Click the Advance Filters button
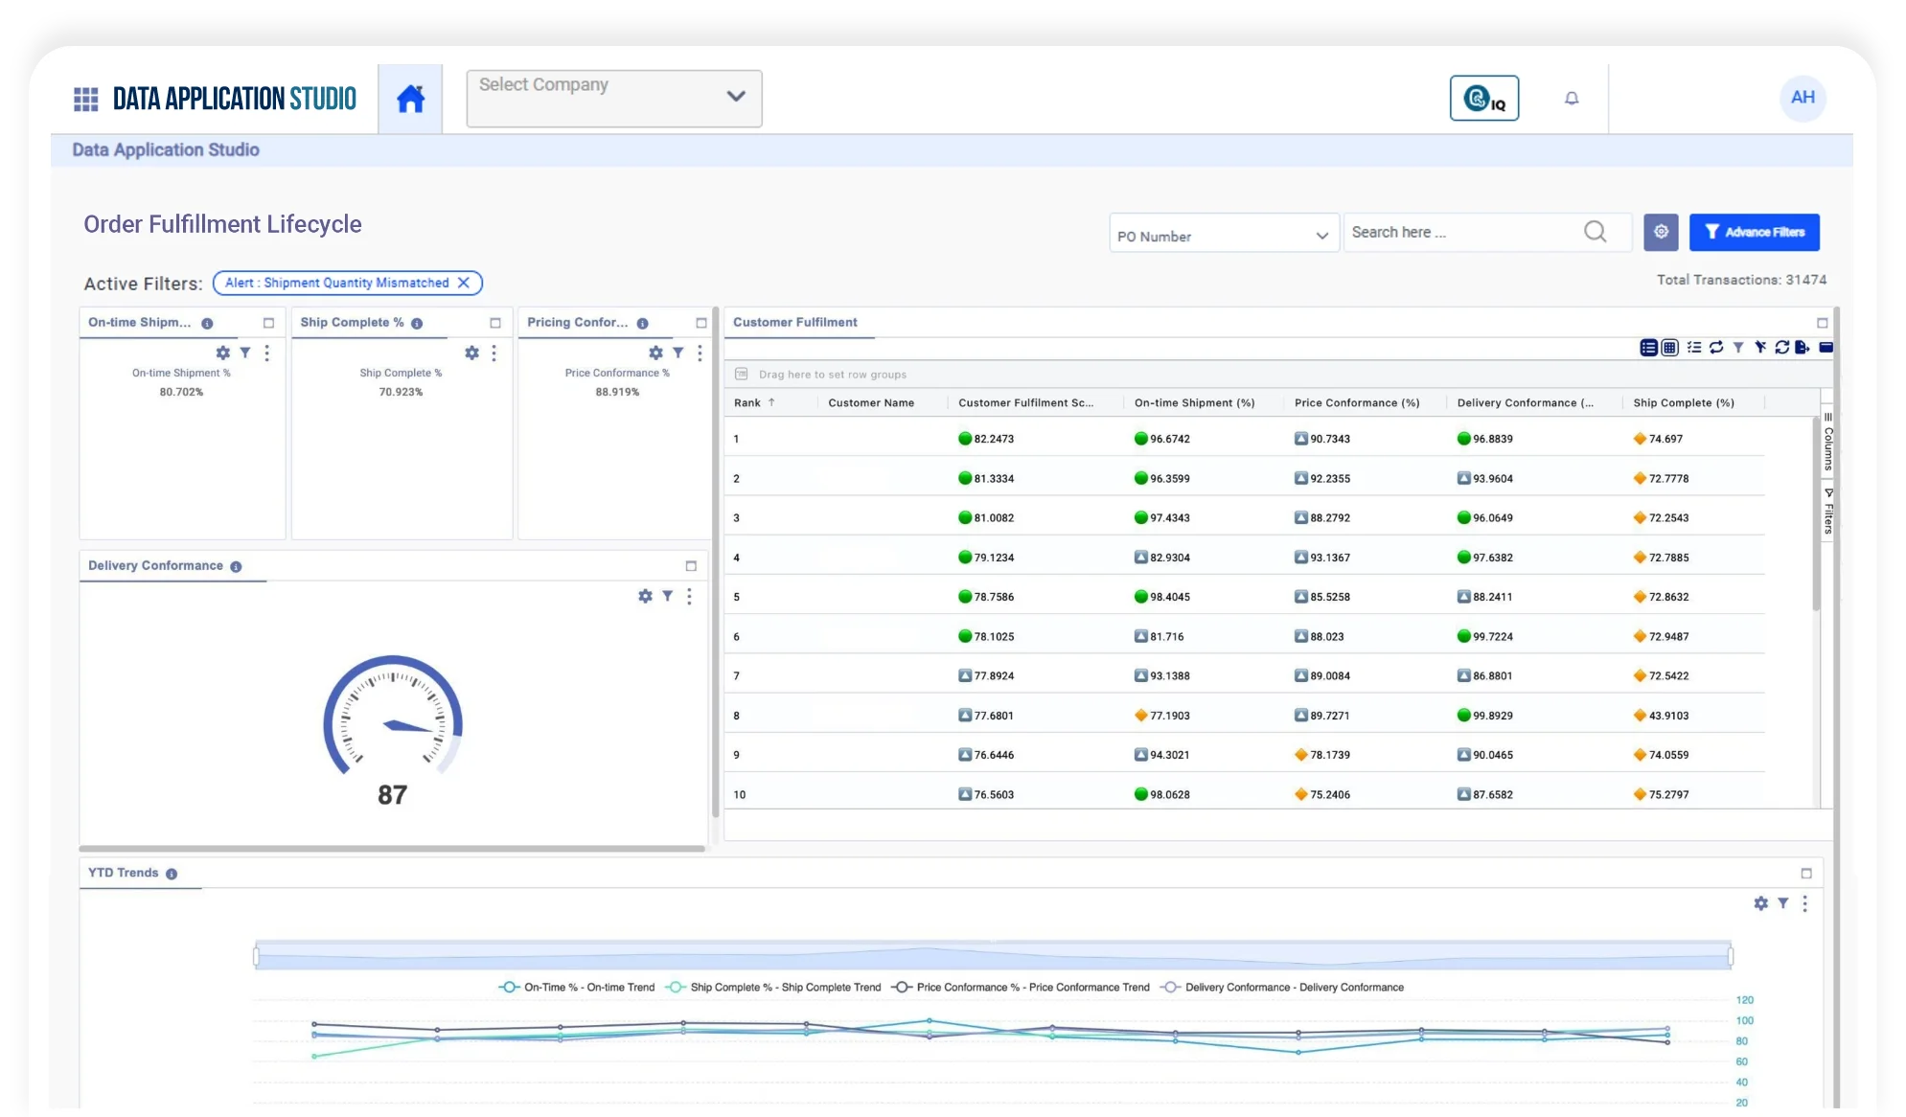Screen dimensions: 1906x1117 point(1754,232)
